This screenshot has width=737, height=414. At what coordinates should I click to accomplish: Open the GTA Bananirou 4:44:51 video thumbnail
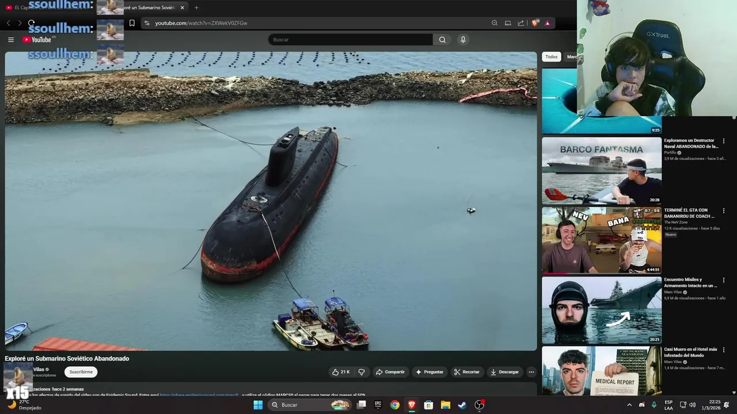[602, 240]
